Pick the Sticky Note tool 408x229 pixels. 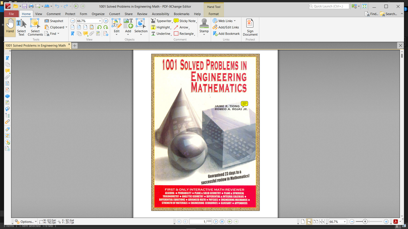coord(185,21)
